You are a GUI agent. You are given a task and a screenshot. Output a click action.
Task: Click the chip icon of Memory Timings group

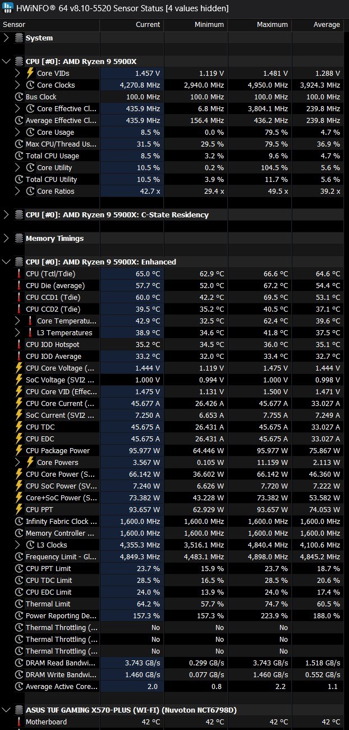tap(19, 239)
